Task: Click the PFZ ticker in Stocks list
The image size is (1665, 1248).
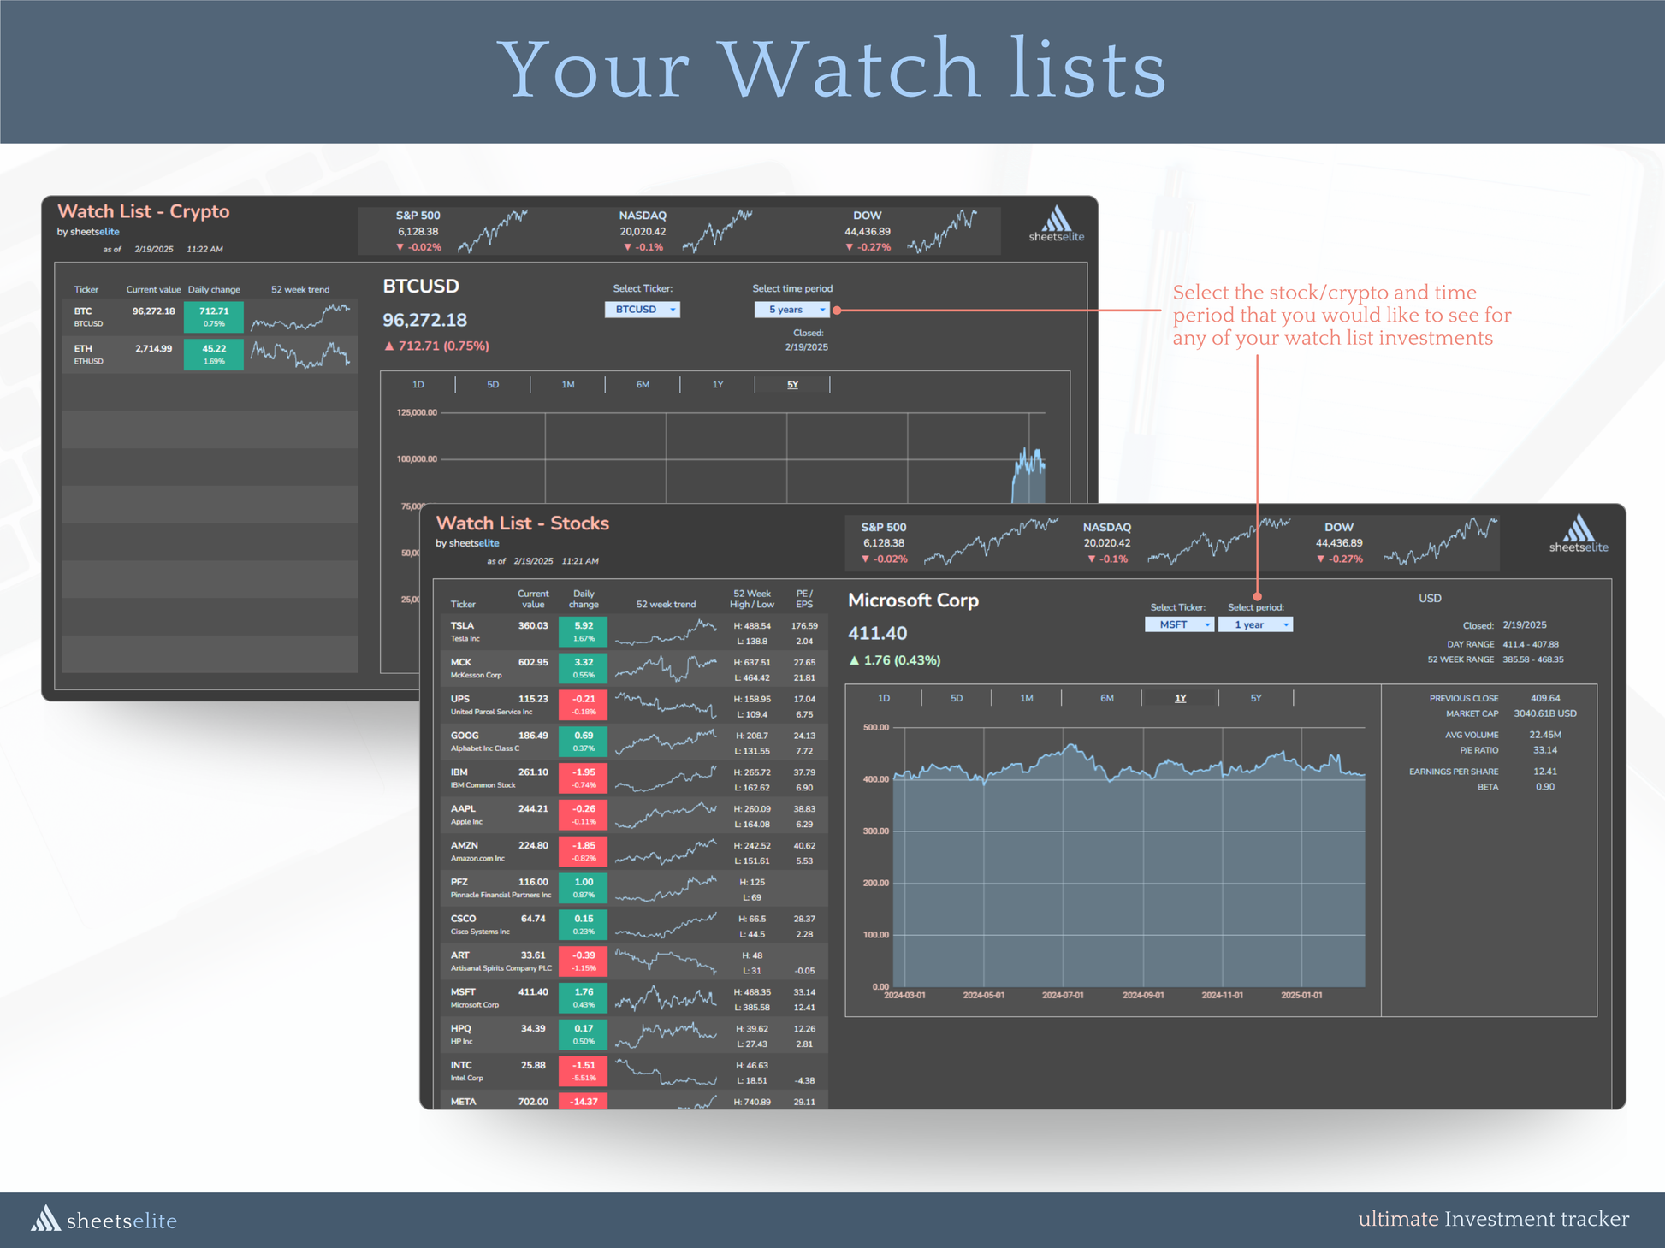Action: pos(459,882)
